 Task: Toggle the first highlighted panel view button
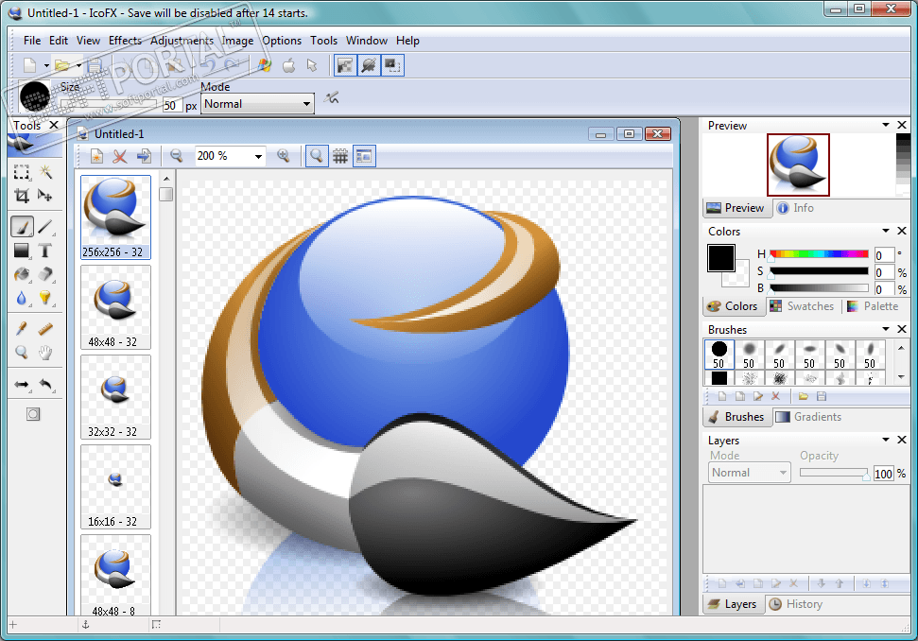[345, 65]
